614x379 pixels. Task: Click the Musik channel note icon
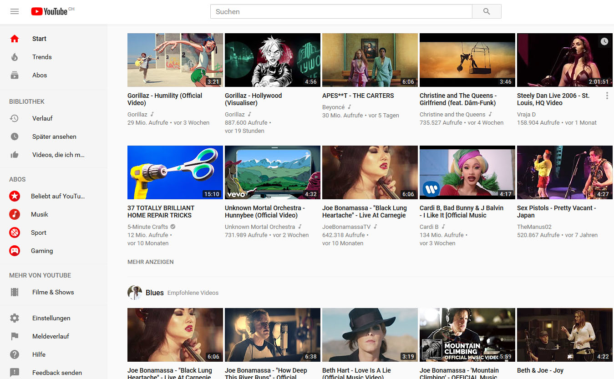tap(15, 214)
